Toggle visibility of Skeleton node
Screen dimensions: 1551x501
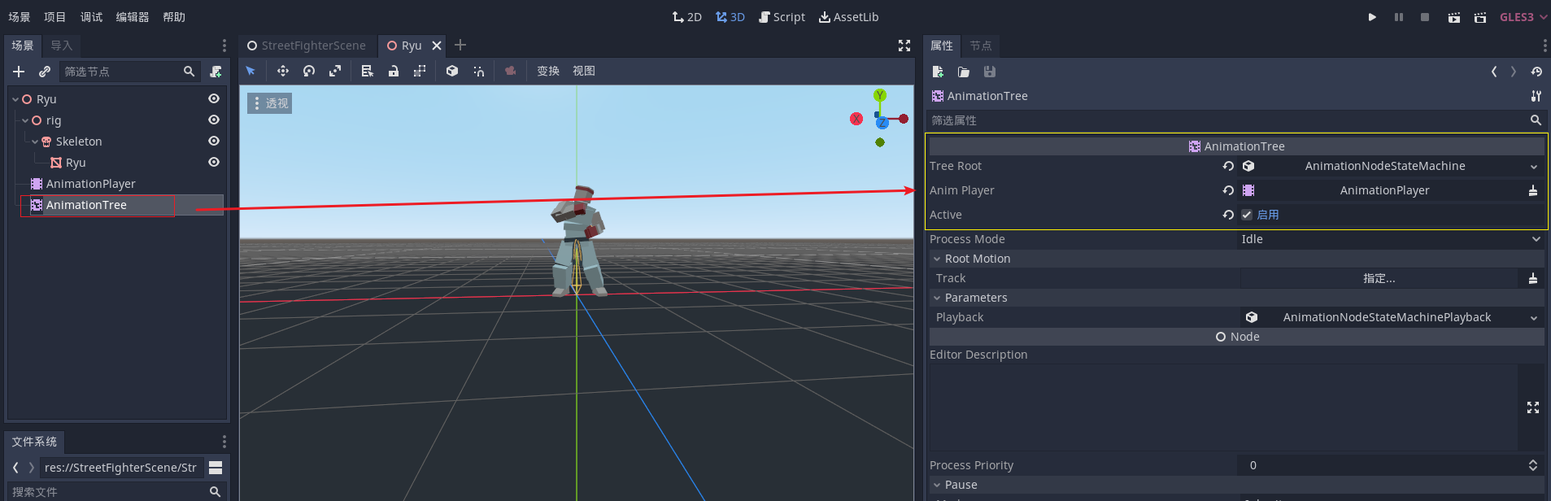214,141
